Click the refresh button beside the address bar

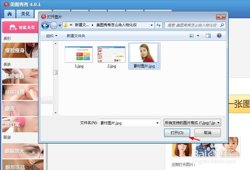click(159, 25)
